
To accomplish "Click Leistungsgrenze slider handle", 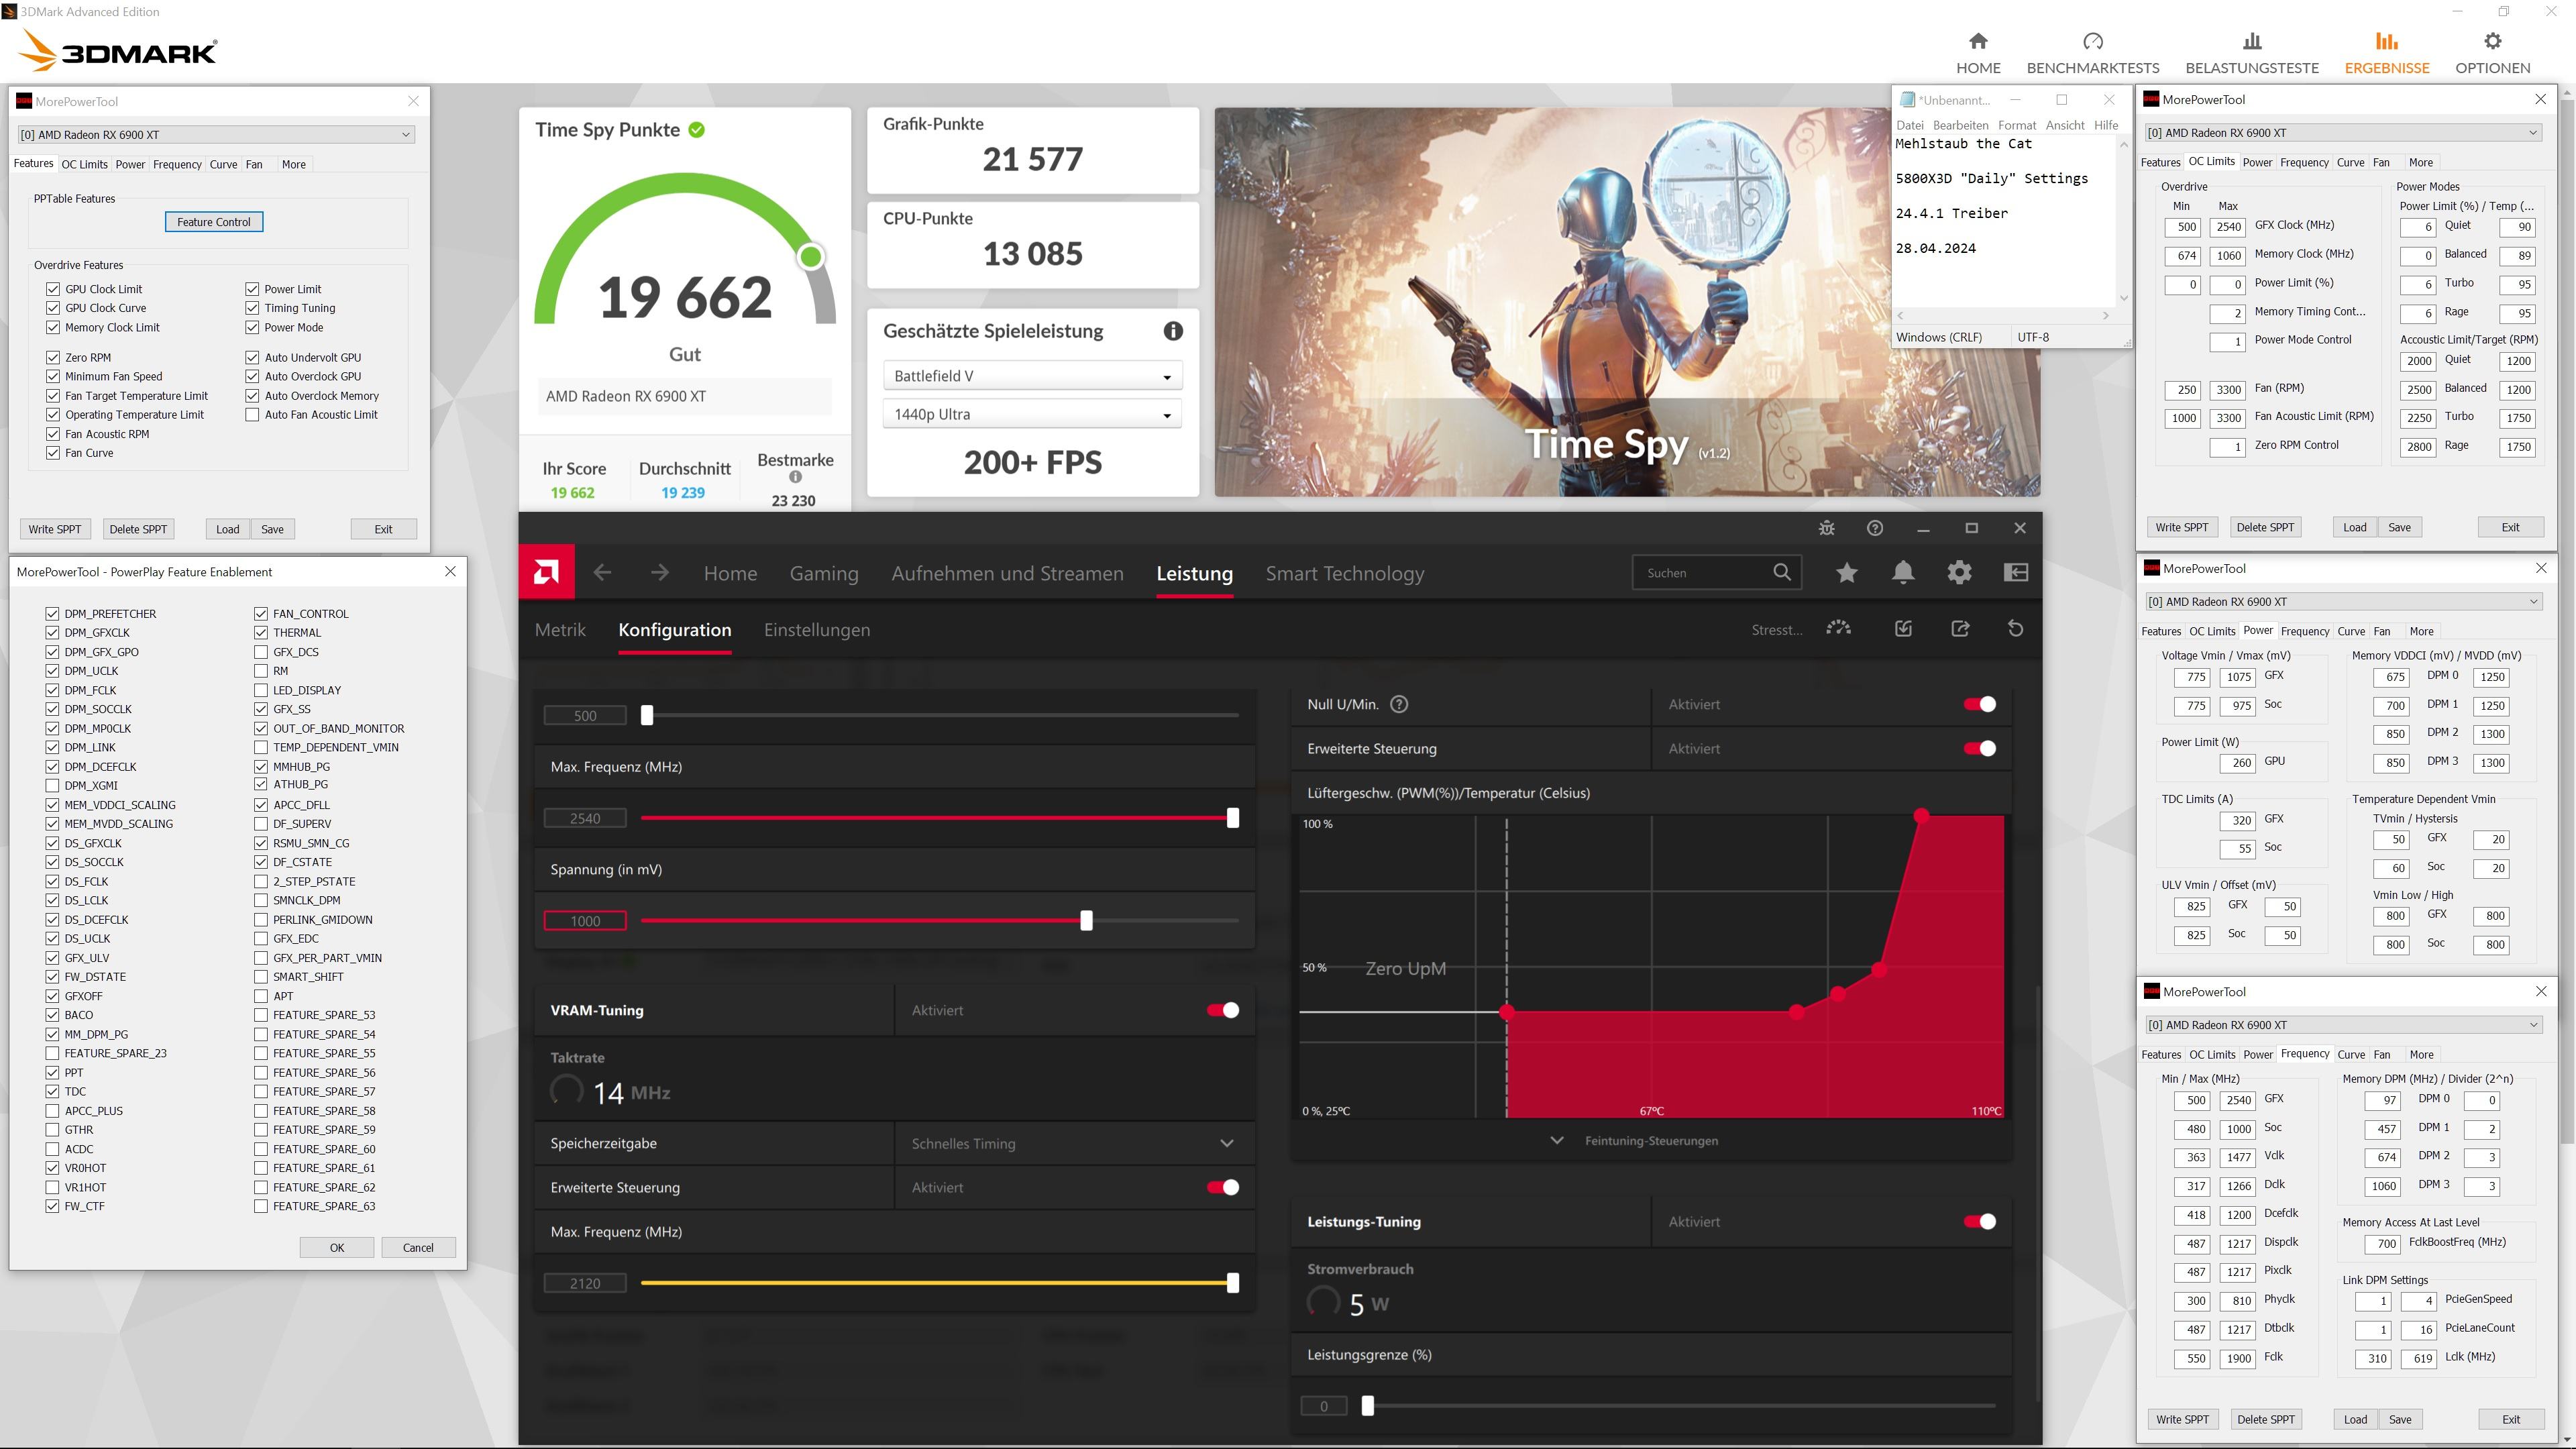I will coord(1367,1406).
